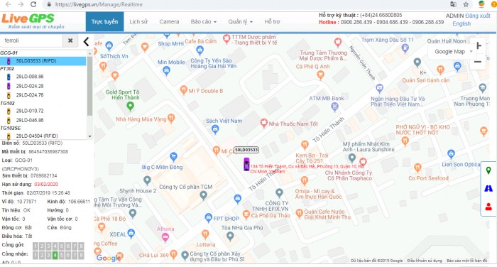This screenshot has width=497, height=267.
Task: Select vehicle 50LD03533 (RIFD) in list
Action: [x=43, y=61]
